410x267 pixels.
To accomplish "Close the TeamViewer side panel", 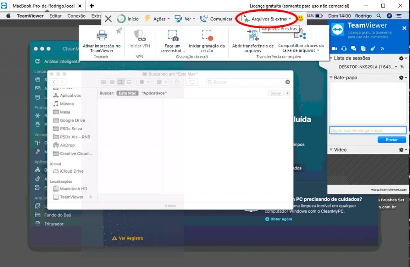I will click(404, 28).
